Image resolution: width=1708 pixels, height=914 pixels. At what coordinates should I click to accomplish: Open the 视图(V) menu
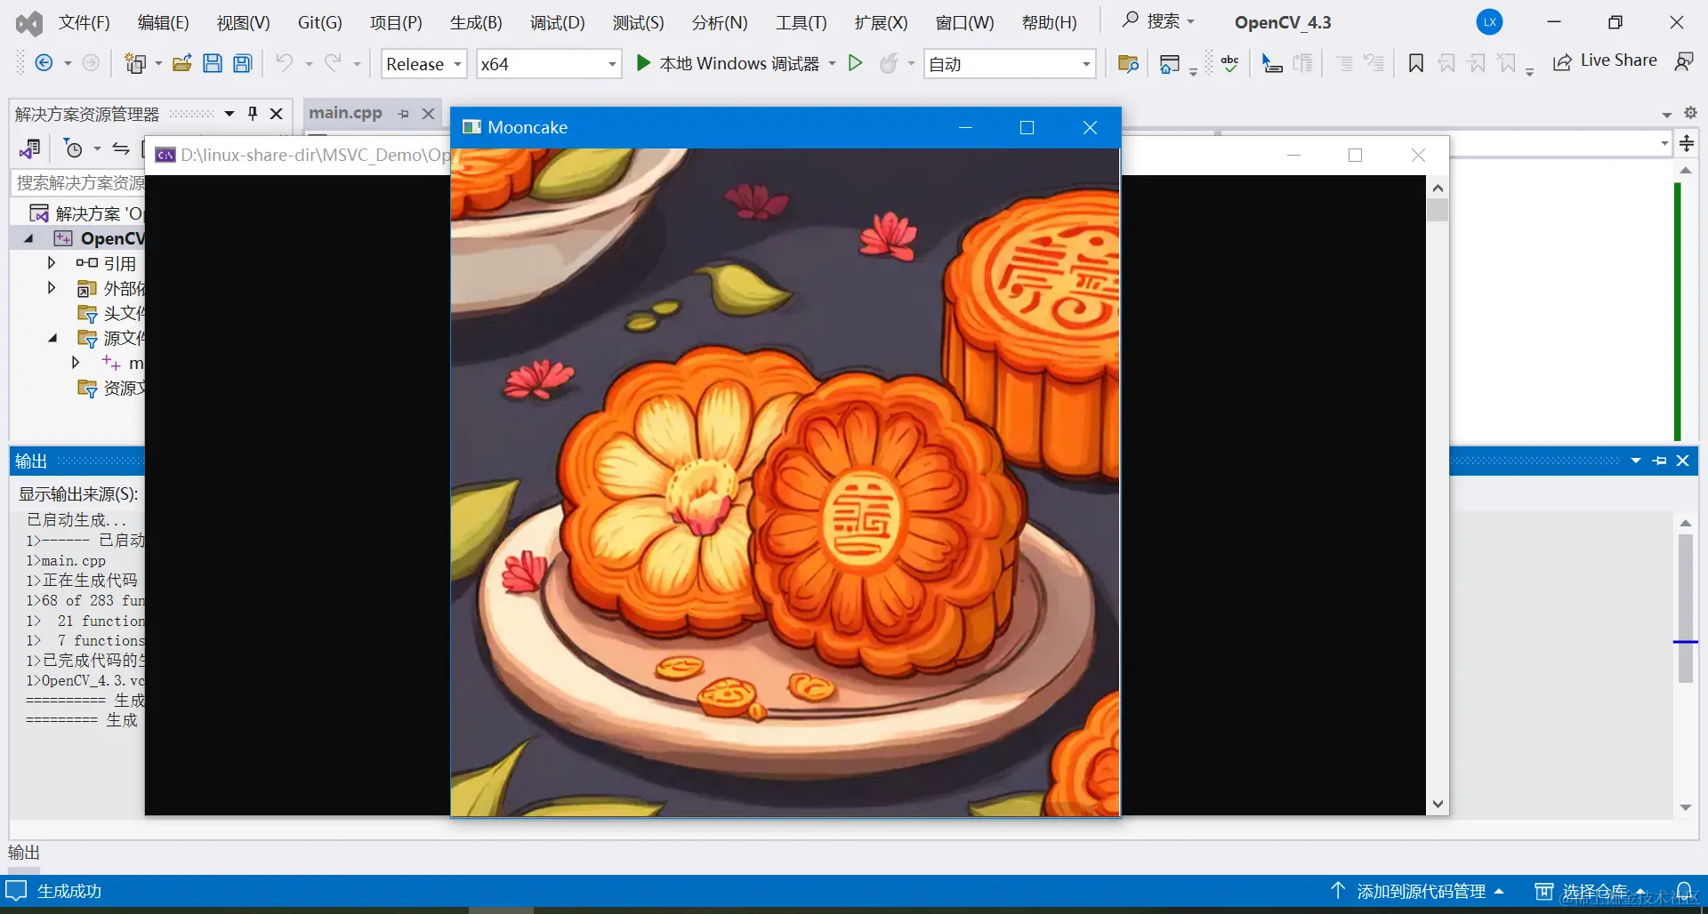click(x=244, y=22)
